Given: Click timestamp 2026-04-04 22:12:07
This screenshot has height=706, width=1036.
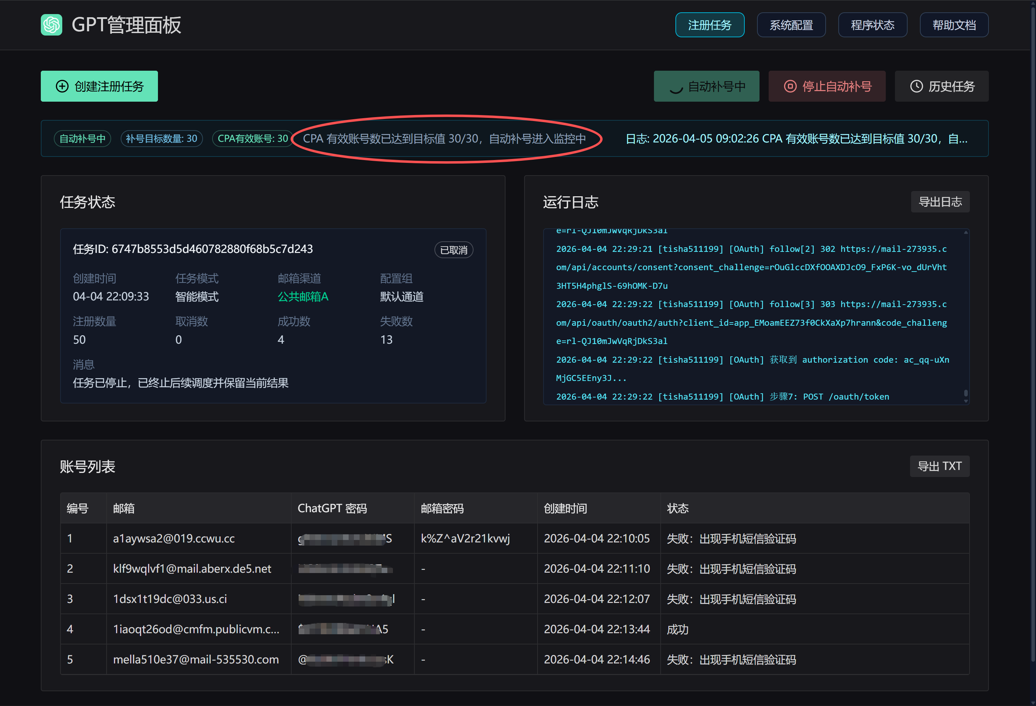Looking at the screenshot, I should click(x=597, y=599).
